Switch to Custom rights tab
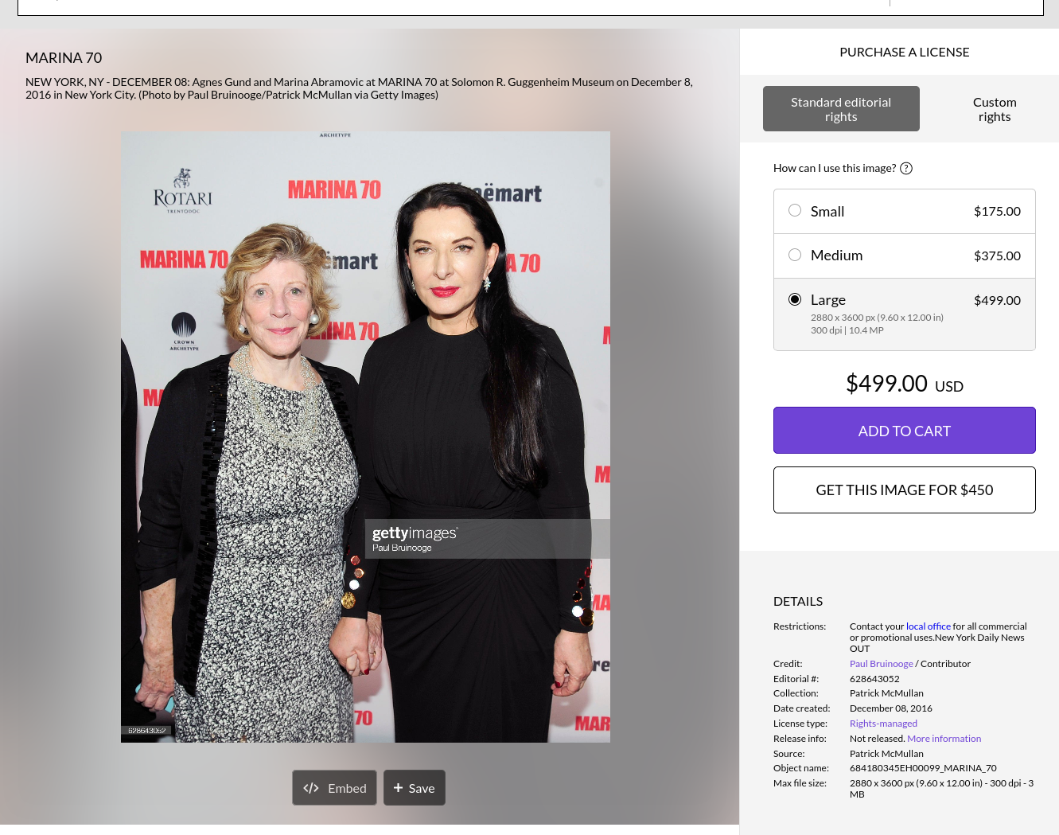 point(995,109)
